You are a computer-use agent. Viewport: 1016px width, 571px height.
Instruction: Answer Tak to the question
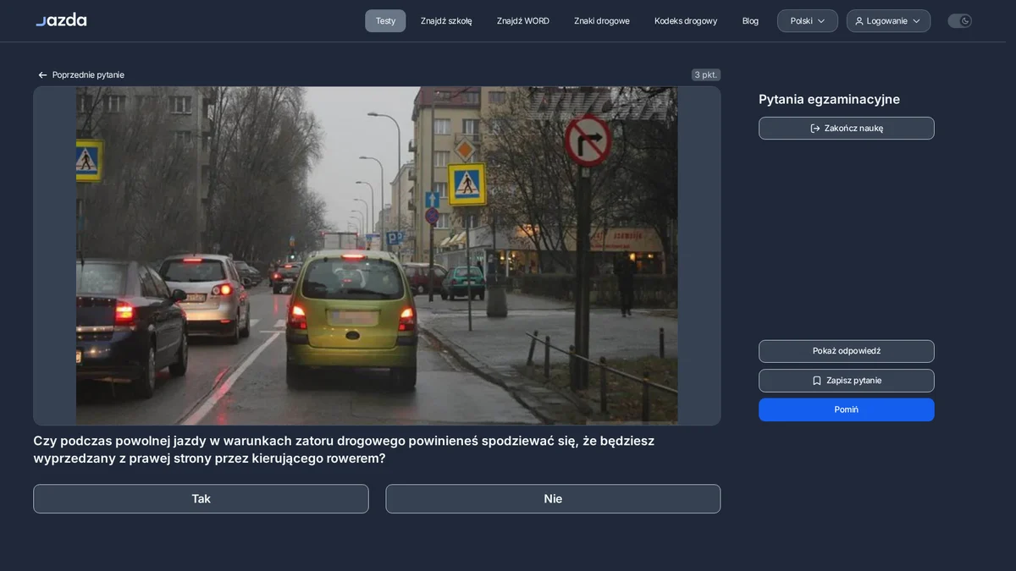(201, 499)
